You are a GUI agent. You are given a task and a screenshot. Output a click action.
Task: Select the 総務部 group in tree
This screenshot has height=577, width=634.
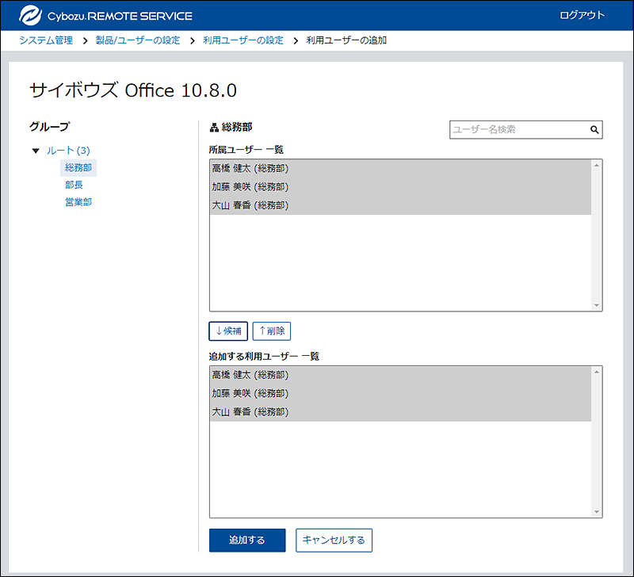[x=78, y=168]
